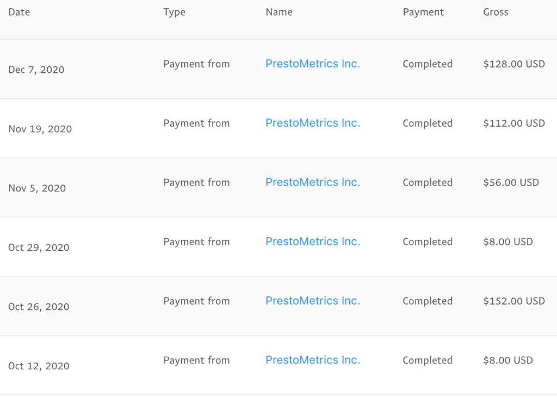The image size is (557, 397).
Task: Open PrestoMetrics Inc. link for Oct 29, 2020
Action: [313, 241]
